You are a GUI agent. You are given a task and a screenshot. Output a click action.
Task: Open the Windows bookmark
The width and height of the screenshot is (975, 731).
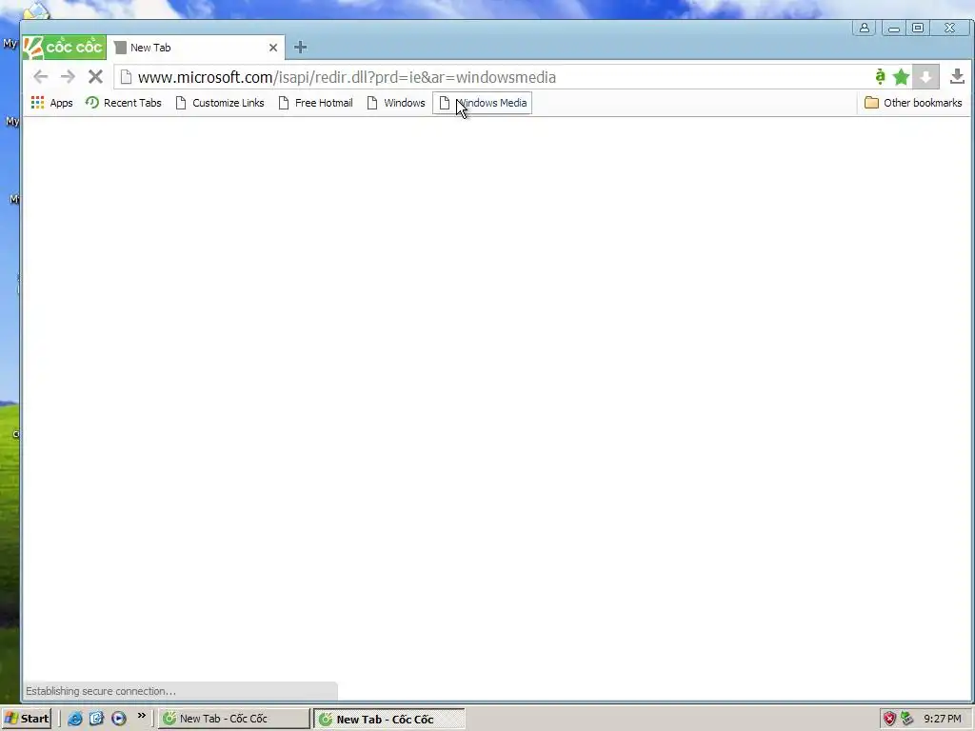[396, 103]
